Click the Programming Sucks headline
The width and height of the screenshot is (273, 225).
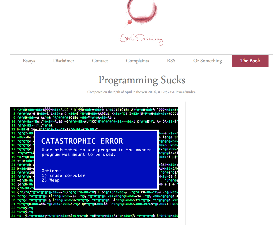point(141,80)
